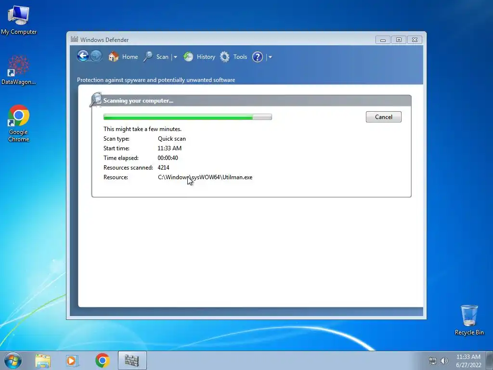Image resolution: width=493 pixels, height=370 pixels.
Task: Select the Quick scan value text
Action: (172, 139)
